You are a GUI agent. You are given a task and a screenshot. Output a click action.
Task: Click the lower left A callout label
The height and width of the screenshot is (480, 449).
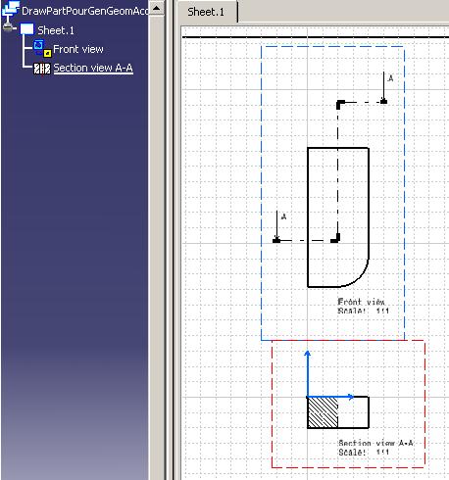(283, 216)
